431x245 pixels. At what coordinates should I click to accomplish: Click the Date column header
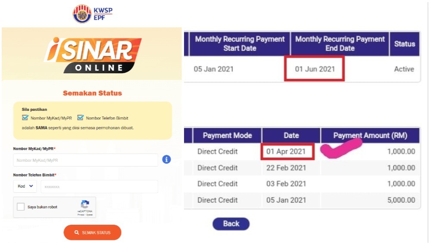click(x=291, y=135)
